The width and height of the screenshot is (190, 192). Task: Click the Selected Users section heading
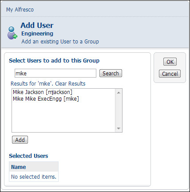point(28,156)
